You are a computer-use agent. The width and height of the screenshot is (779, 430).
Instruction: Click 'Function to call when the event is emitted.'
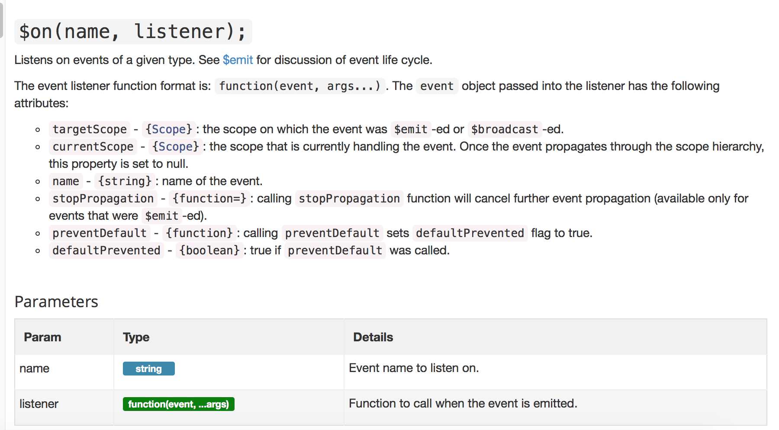(x=463, y=404)
